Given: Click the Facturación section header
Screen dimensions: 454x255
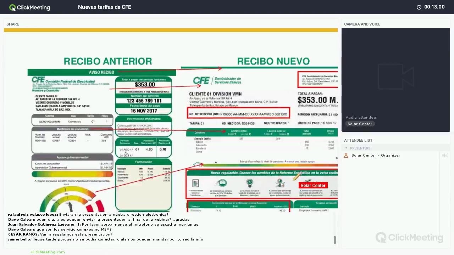Looking at the screenshot, I should pyautogui.click(x=144, y=162).
